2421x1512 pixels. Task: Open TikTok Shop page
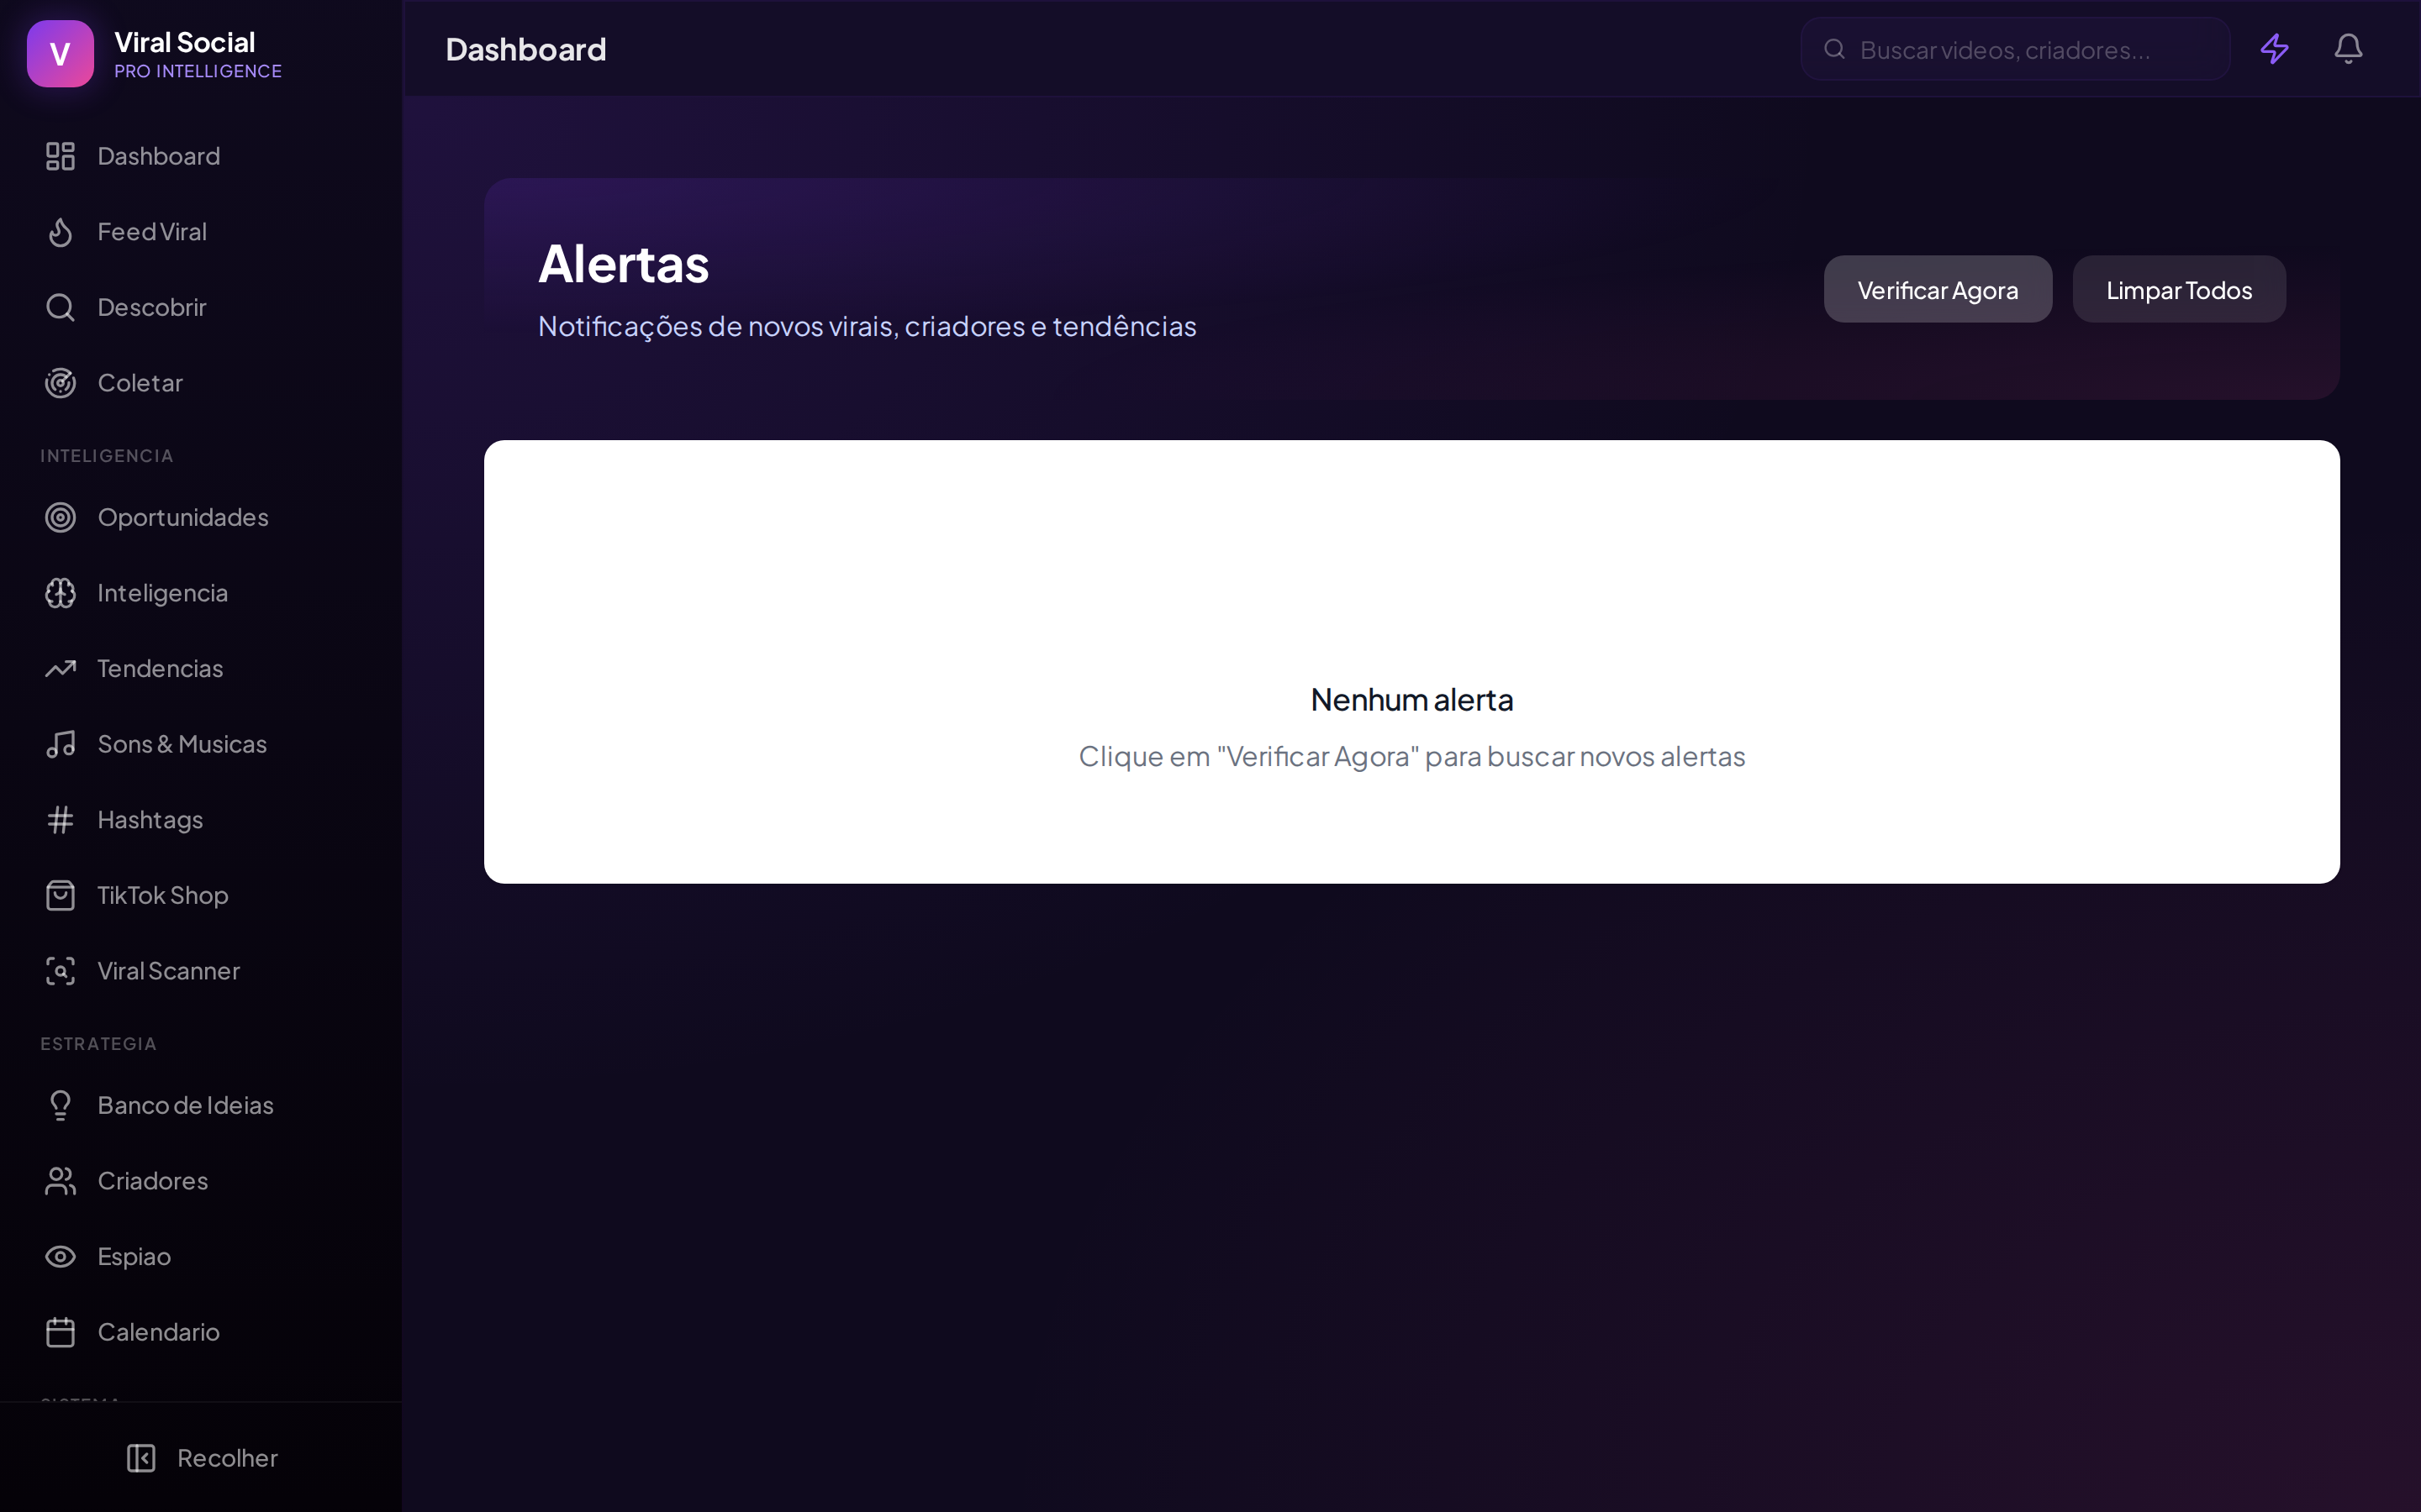tap(201, 895)
